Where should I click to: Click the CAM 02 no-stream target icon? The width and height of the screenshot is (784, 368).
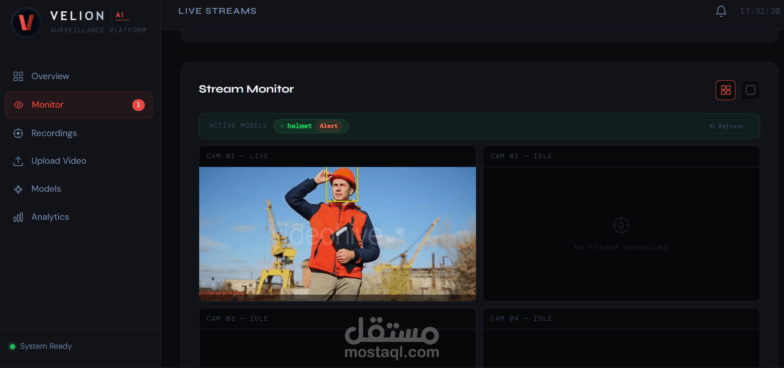click(x=621, y=225)
